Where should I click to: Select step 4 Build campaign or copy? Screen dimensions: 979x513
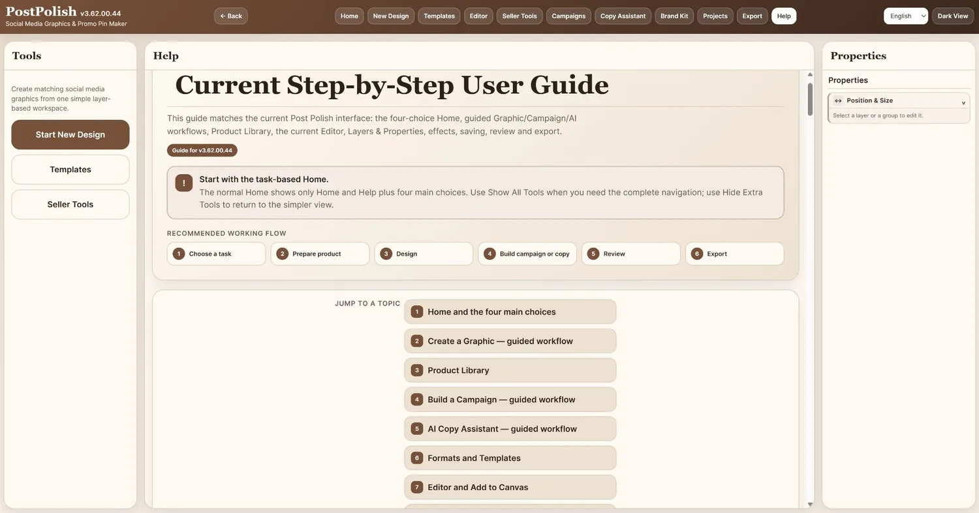pos(527,254)
